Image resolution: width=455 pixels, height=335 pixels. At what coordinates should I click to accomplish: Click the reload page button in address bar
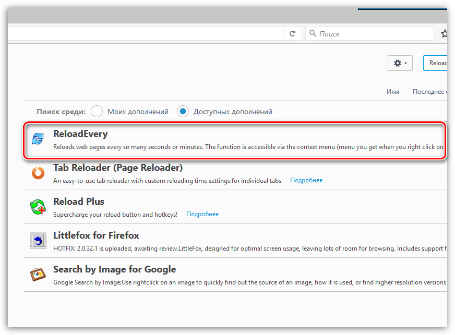pyautogui.click(x=293, y=34)
